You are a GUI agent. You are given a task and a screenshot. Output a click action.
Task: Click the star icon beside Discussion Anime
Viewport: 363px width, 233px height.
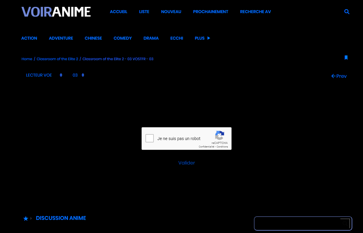pyautogui.click(x=26, y=218)
